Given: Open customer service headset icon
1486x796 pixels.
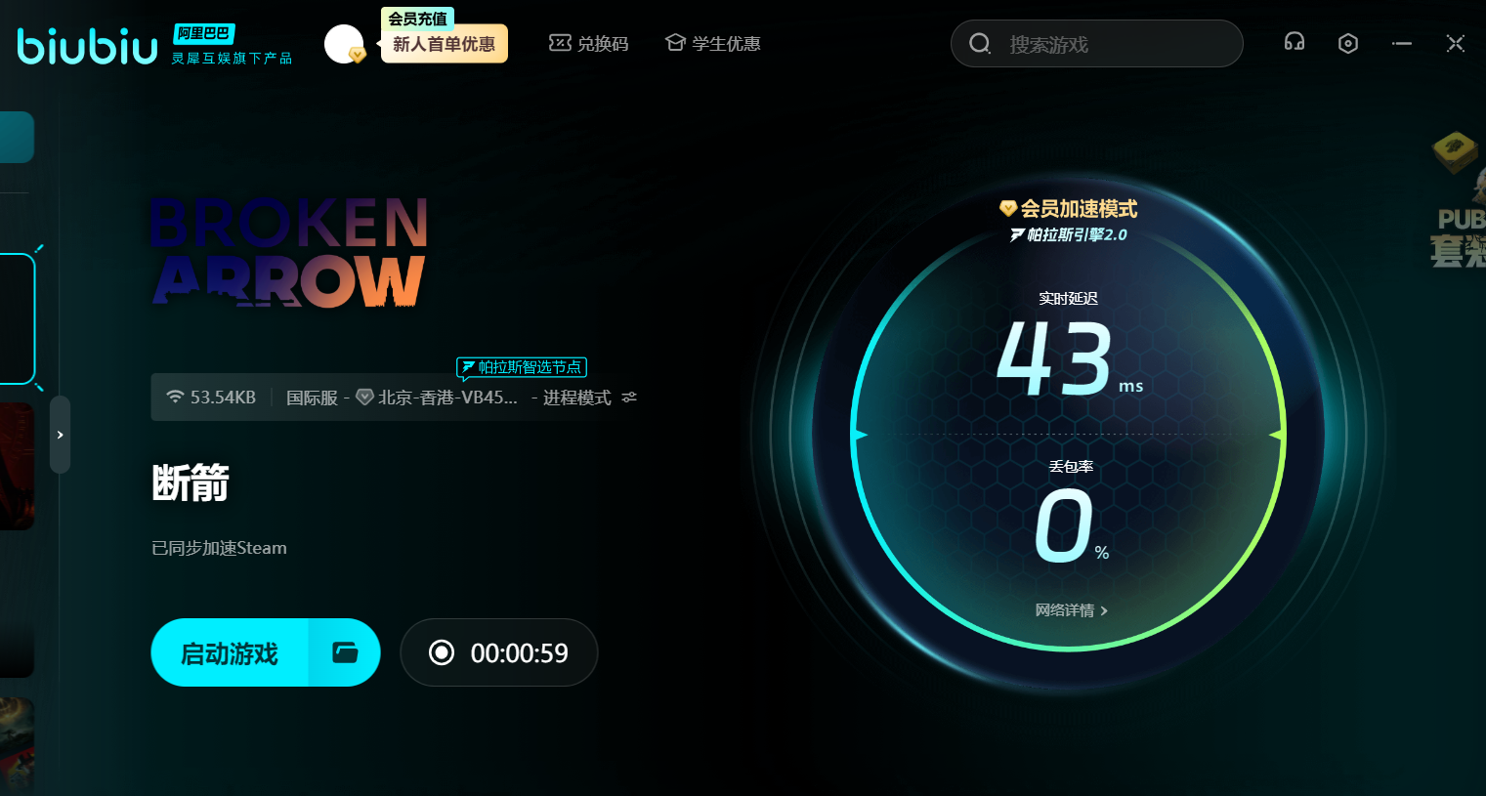Looking at the screenshot, I should 1295,43.
